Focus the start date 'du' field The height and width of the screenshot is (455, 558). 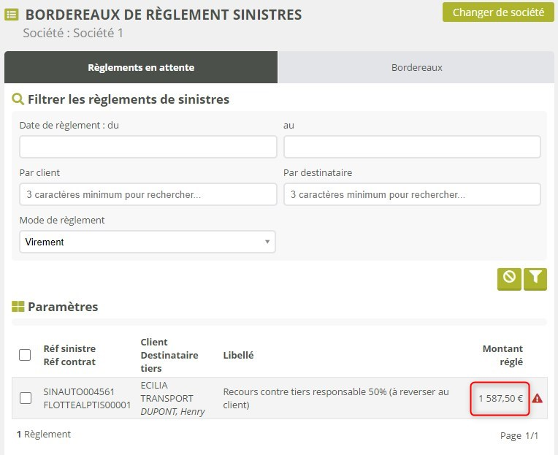tap(148, 147)
